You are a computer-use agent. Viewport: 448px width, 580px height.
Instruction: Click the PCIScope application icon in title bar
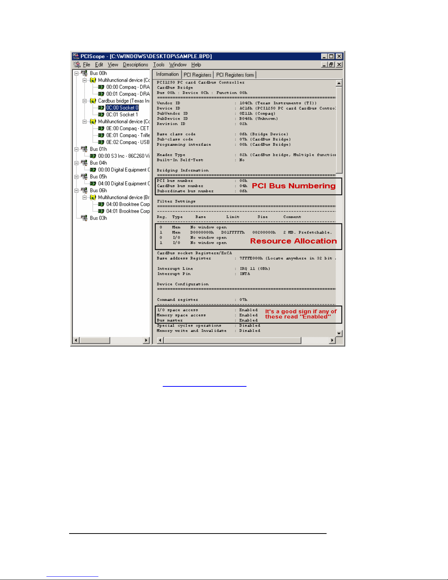click(76, 56)
